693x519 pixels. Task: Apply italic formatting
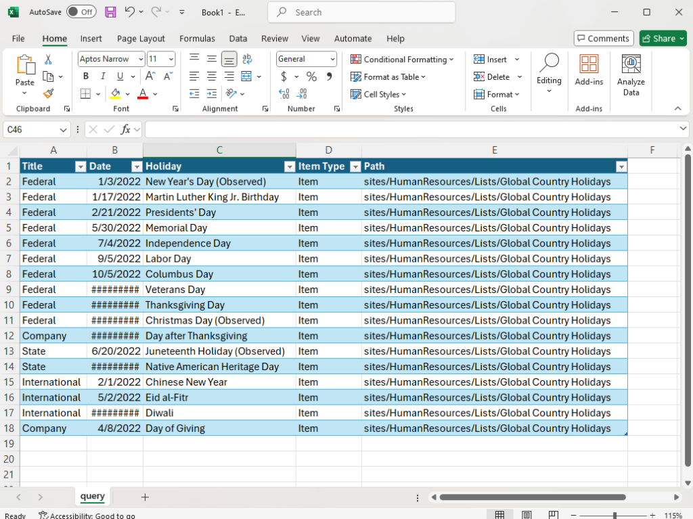click(103, 76)
